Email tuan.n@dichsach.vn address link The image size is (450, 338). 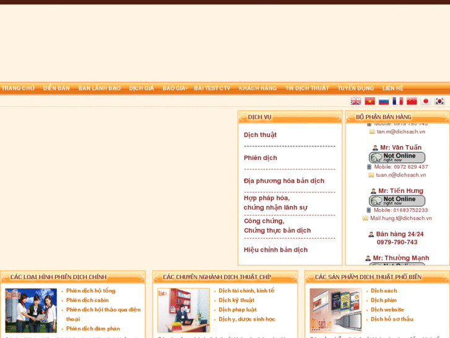(x=401, y=175)
